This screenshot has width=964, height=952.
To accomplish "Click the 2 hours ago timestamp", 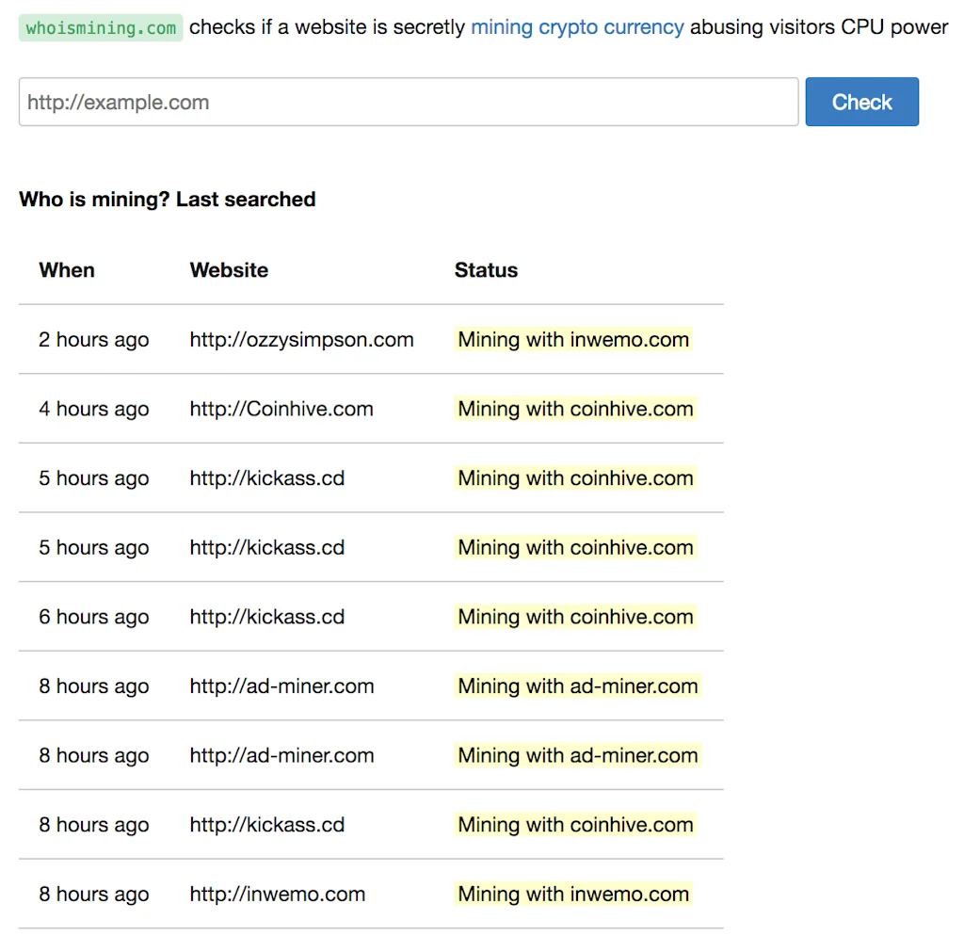I will click(x=93, y=340).
